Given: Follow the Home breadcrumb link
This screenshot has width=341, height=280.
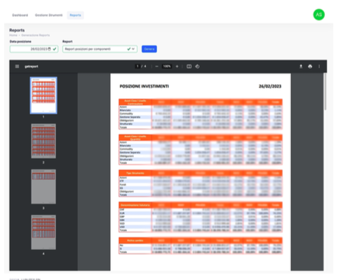Looking at the screenshot, I should coord(13,35).
